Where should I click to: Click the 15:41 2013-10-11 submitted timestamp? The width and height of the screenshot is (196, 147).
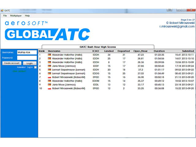[x=184, y=55]
